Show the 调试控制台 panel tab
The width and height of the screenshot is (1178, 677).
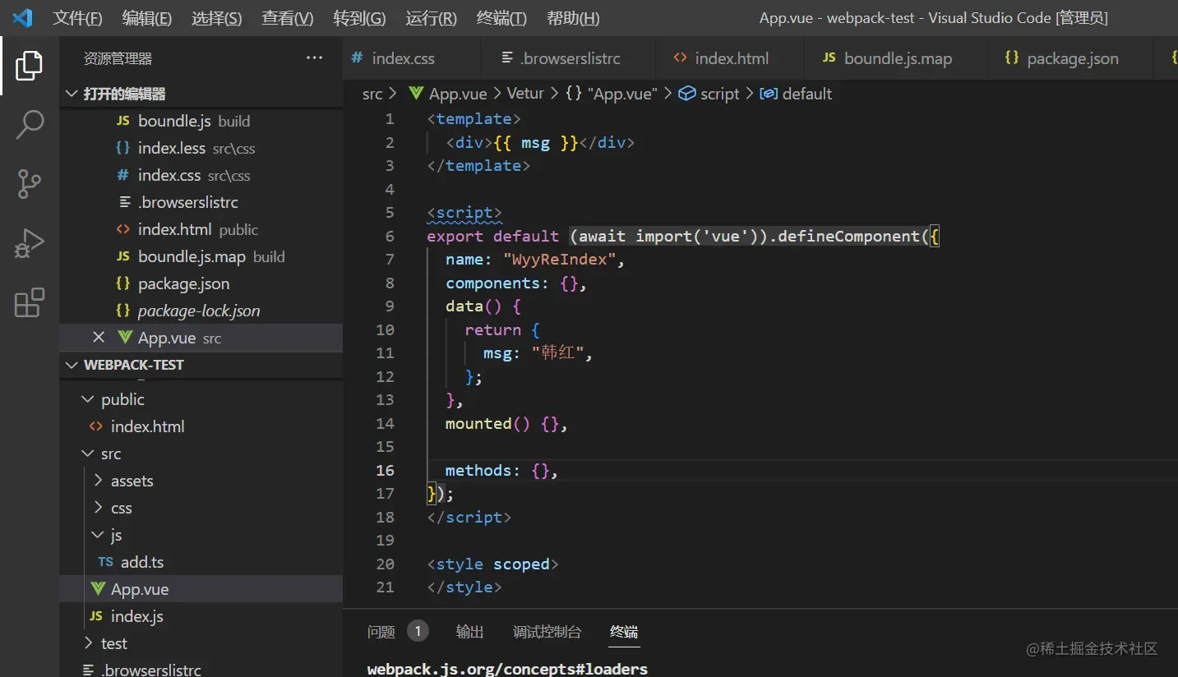tap(547, 632)
